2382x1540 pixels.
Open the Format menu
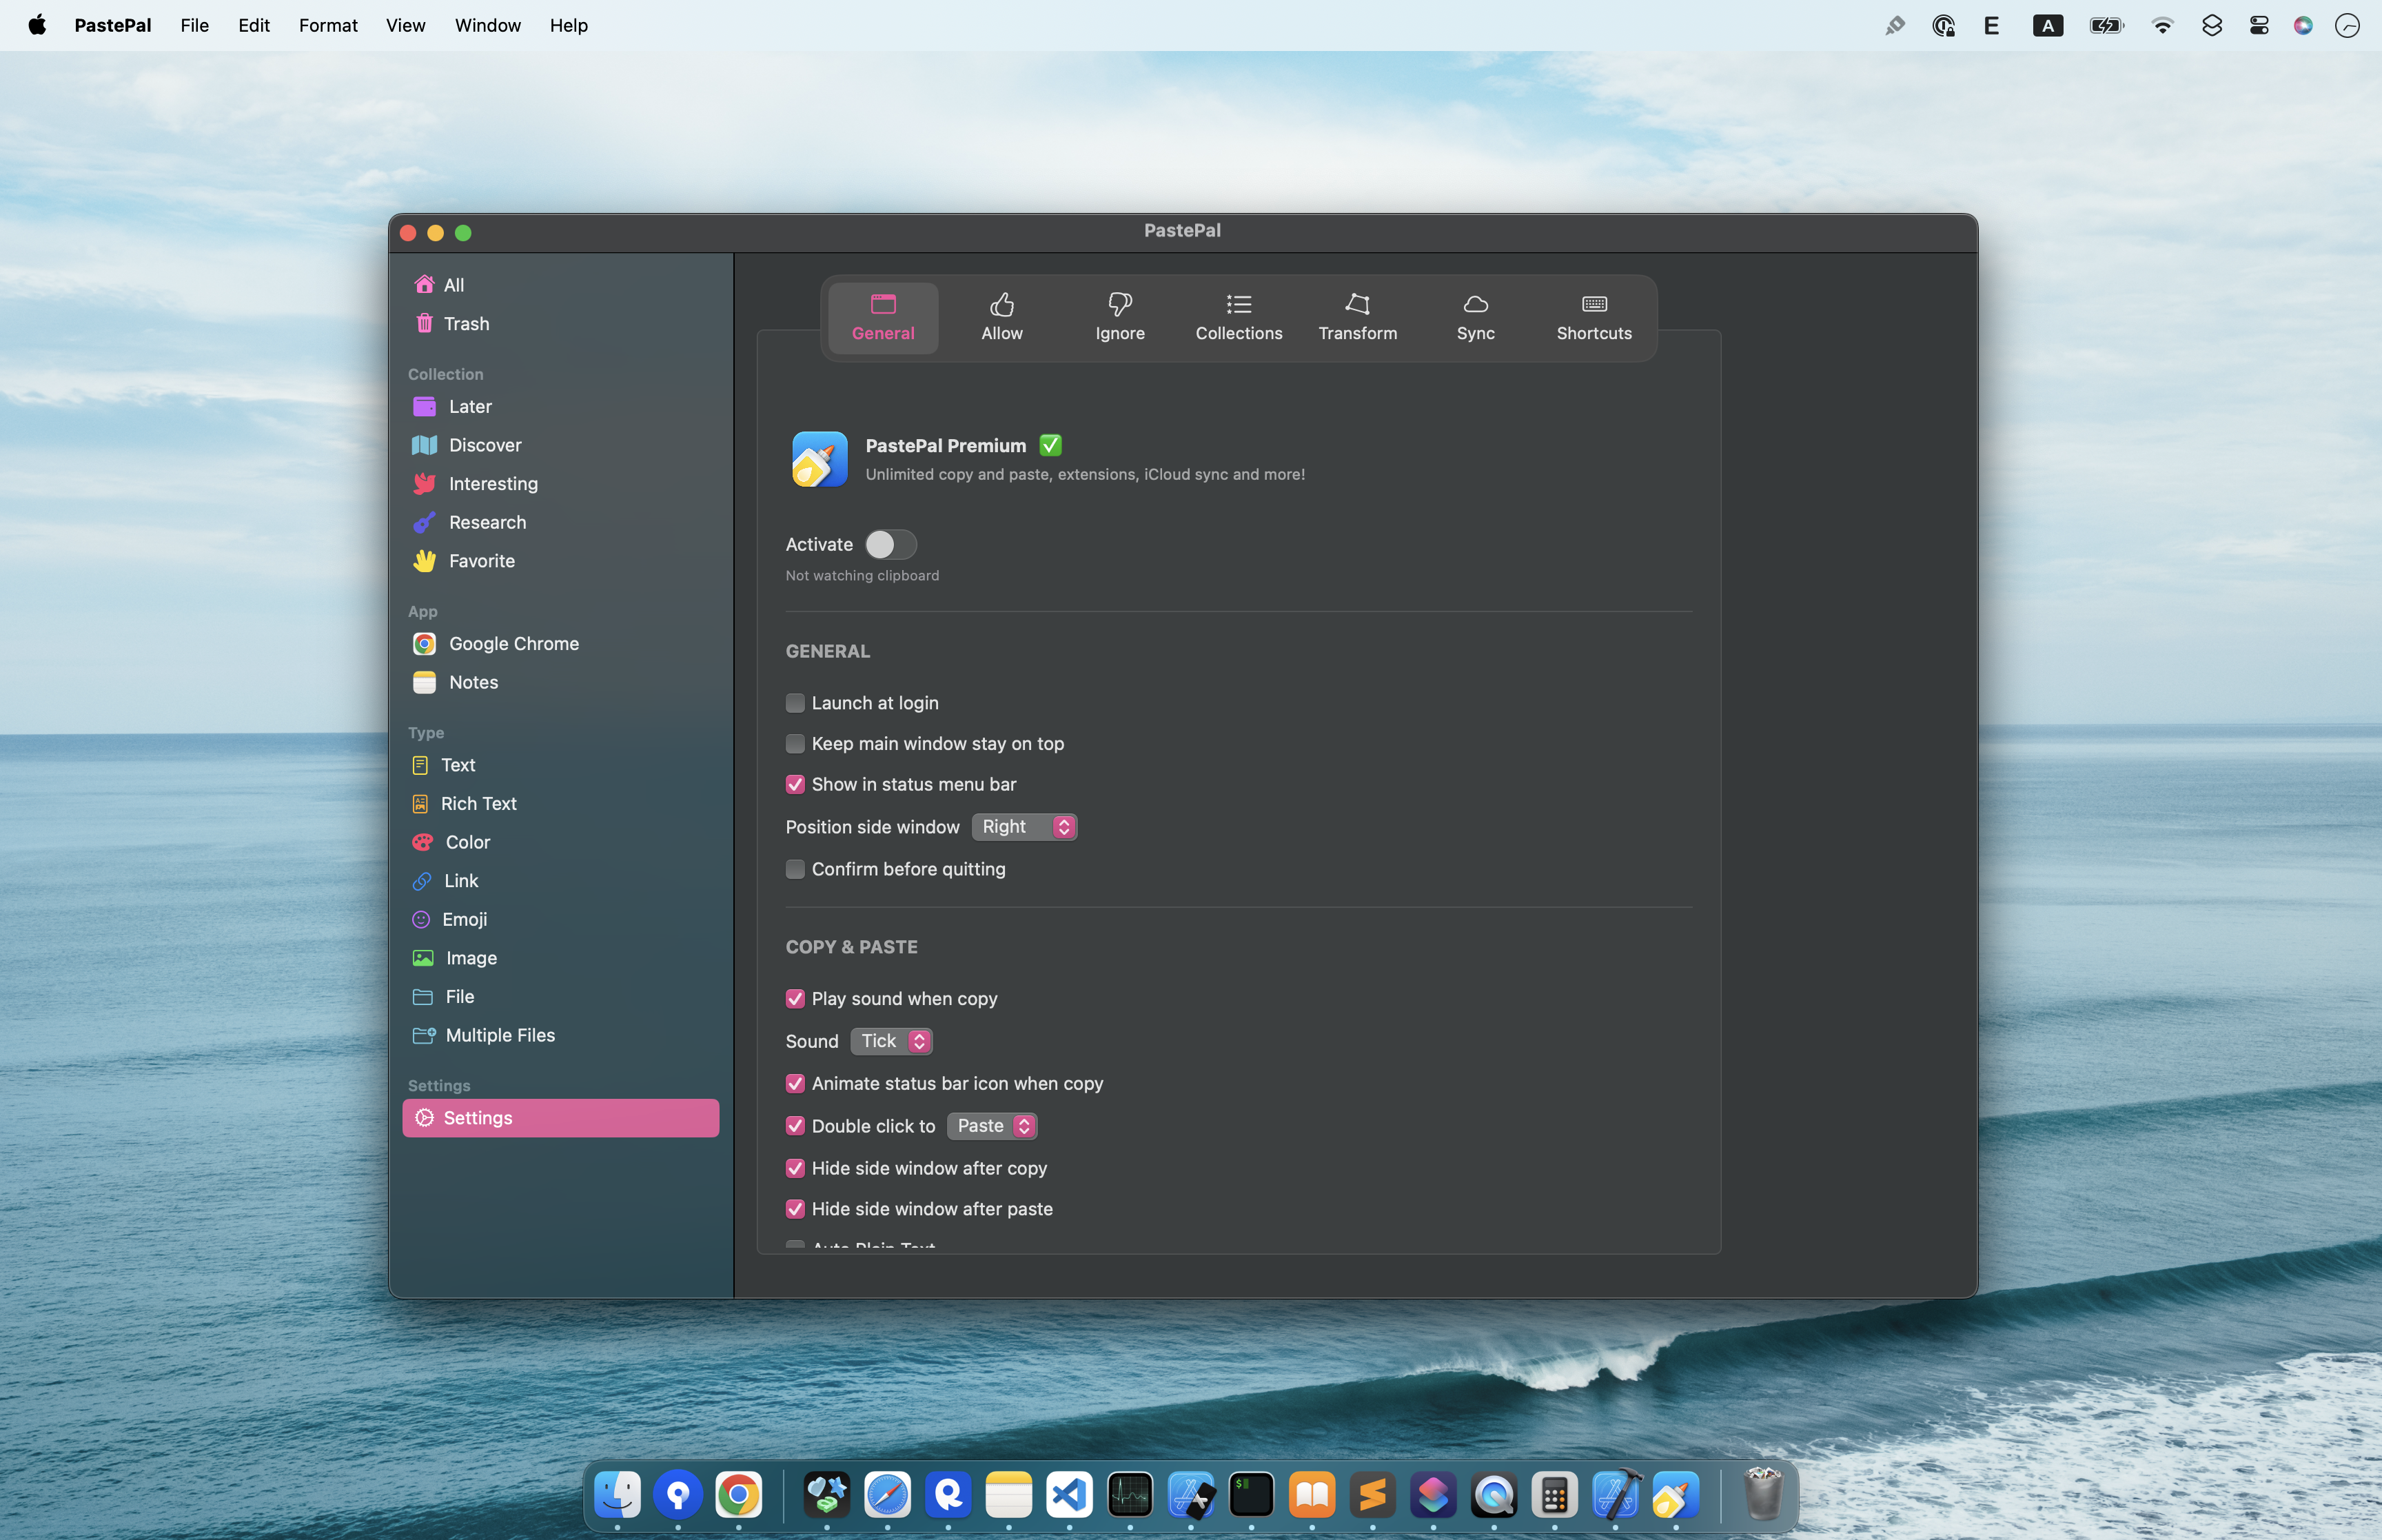point(327,25)
